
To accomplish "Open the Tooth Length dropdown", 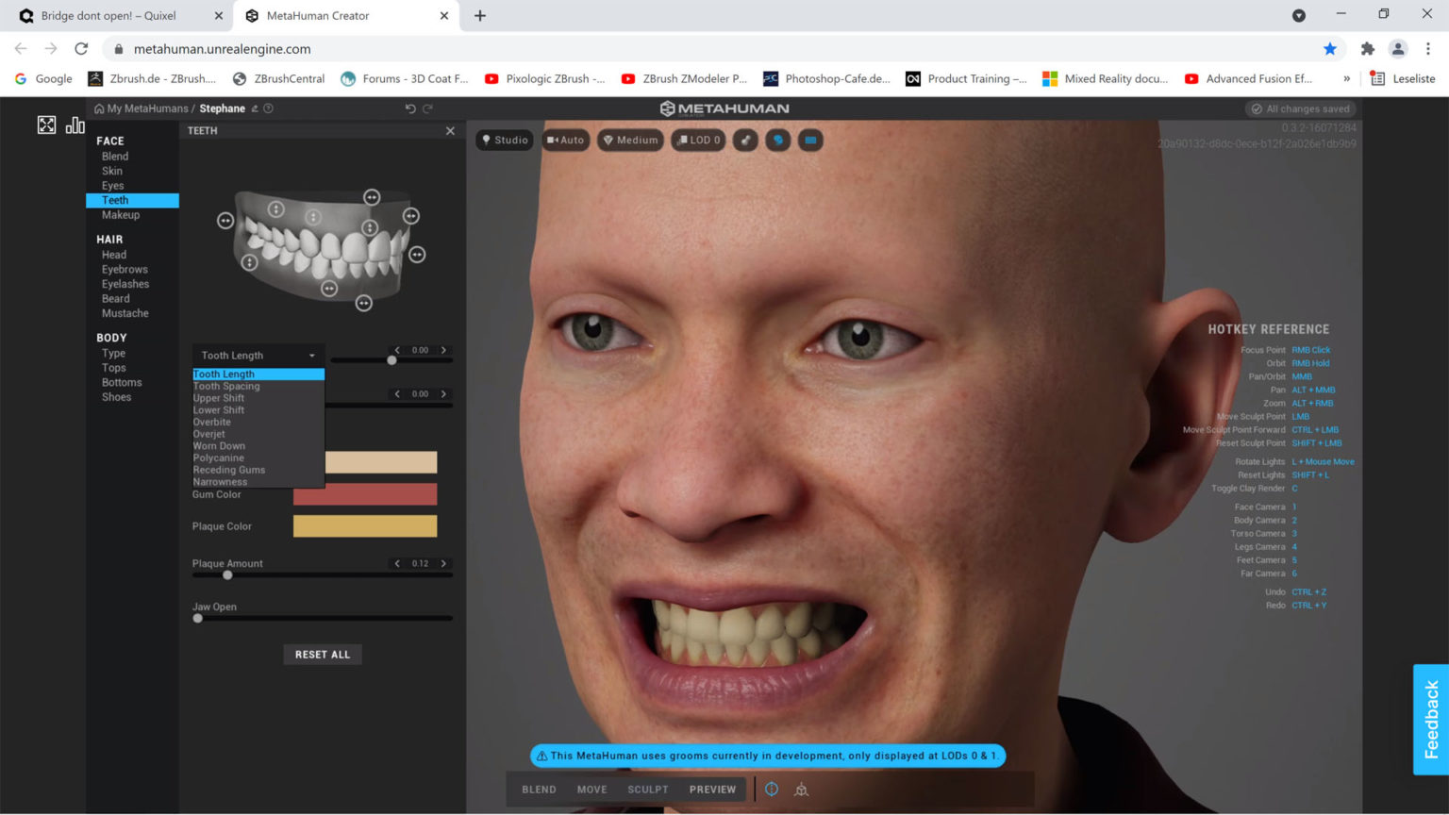I will pyautogui.click(x=257, y=355).
